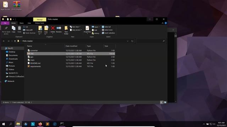Open Properties of selected file
Image resolution: width=227 pixels, height=127 pixels.
tap(87, 30)
